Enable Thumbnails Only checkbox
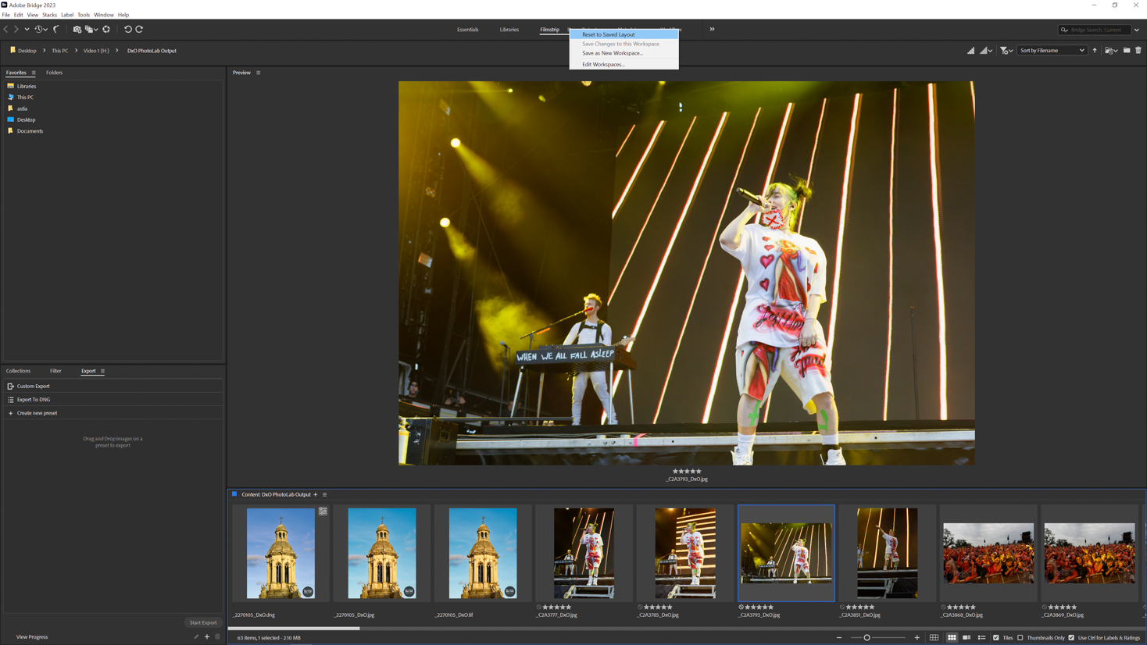This screenshot has width=1147, height=645. click(x=1020, y=638)
